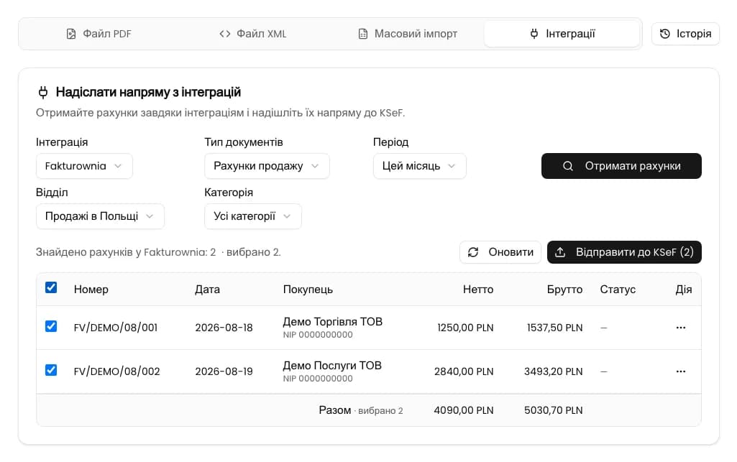Click buyer Демо Послуги ТОВ
737x462 pixels.
332,365
